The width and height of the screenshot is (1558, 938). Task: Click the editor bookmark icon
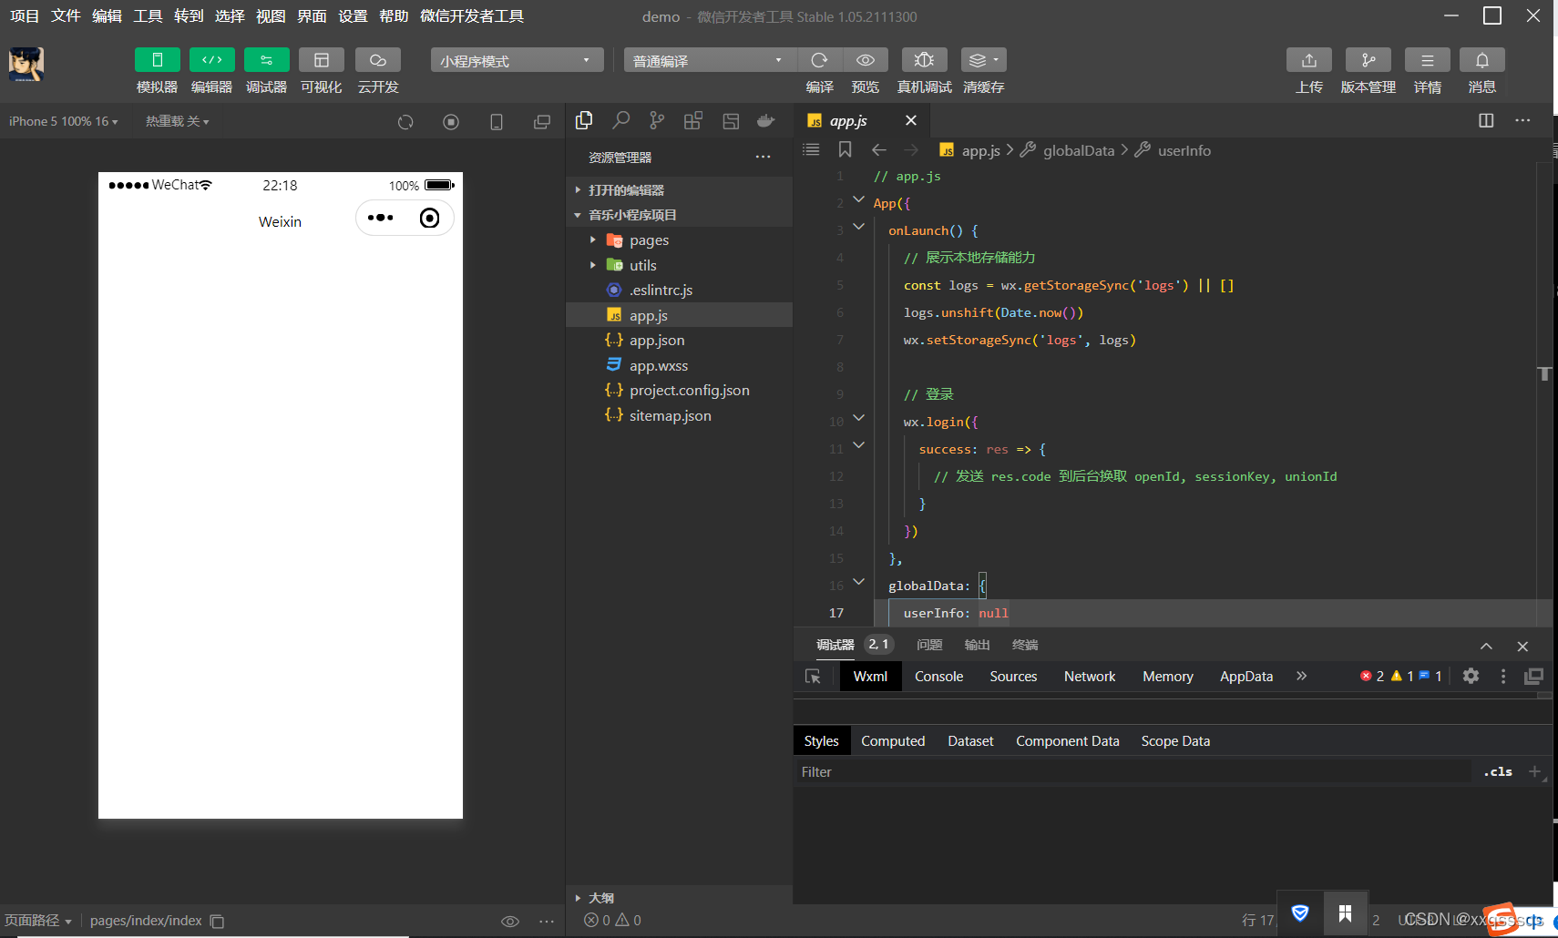click(x=845, y=149)
